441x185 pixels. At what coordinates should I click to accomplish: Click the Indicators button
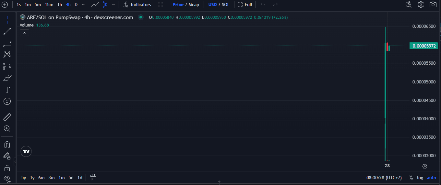click(x=137, y=5)
